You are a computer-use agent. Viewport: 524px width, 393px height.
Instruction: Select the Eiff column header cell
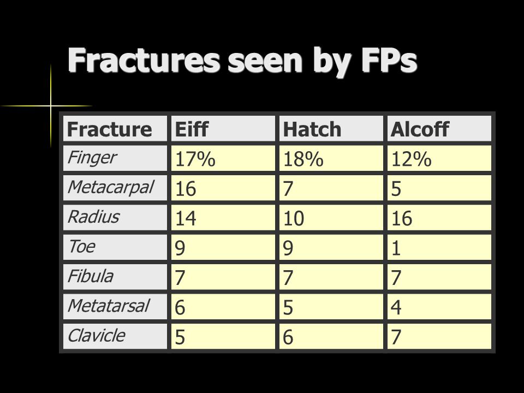[x=223, y=129]
